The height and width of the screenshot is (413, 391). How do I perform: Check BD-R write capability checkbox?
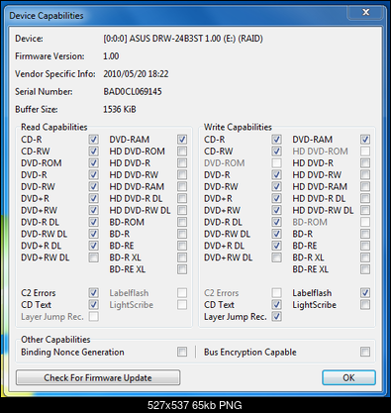point(365,234)
